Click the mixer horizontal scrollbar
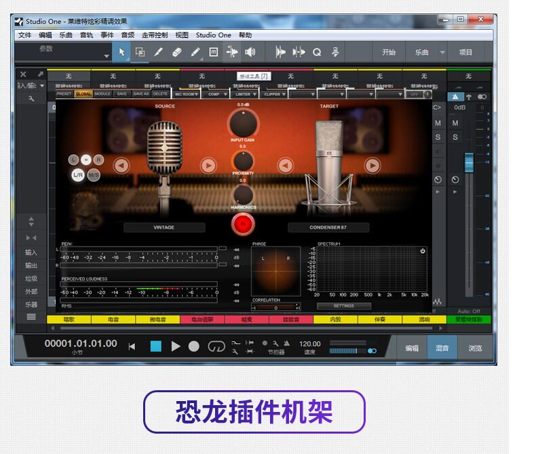This screenshot has width=536, height=454. click(246, 328)
